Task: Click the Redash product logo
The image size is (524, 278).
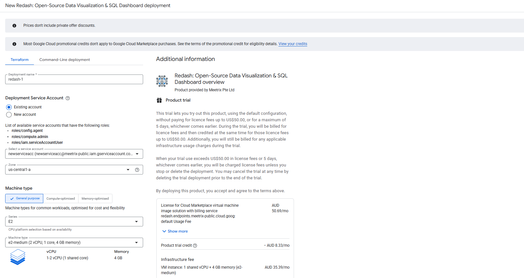Action: click(162, 81)
